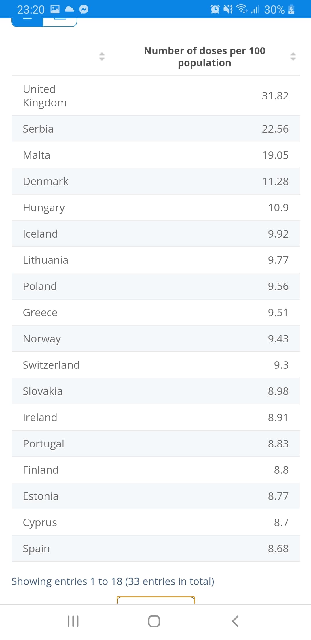This screenshot has width=311, height=640.
Task: Click the 'Number of doses per 100 population' header
Action: 204,57
